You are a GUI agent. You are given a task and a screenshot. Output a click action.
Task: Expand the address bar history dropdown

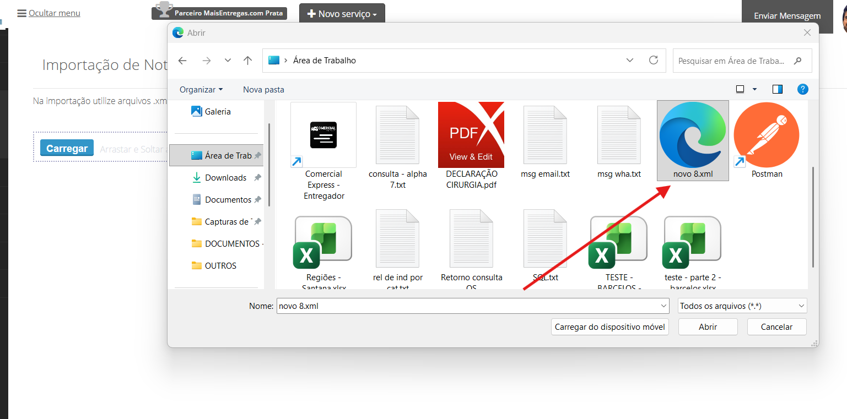pos(630,61)
